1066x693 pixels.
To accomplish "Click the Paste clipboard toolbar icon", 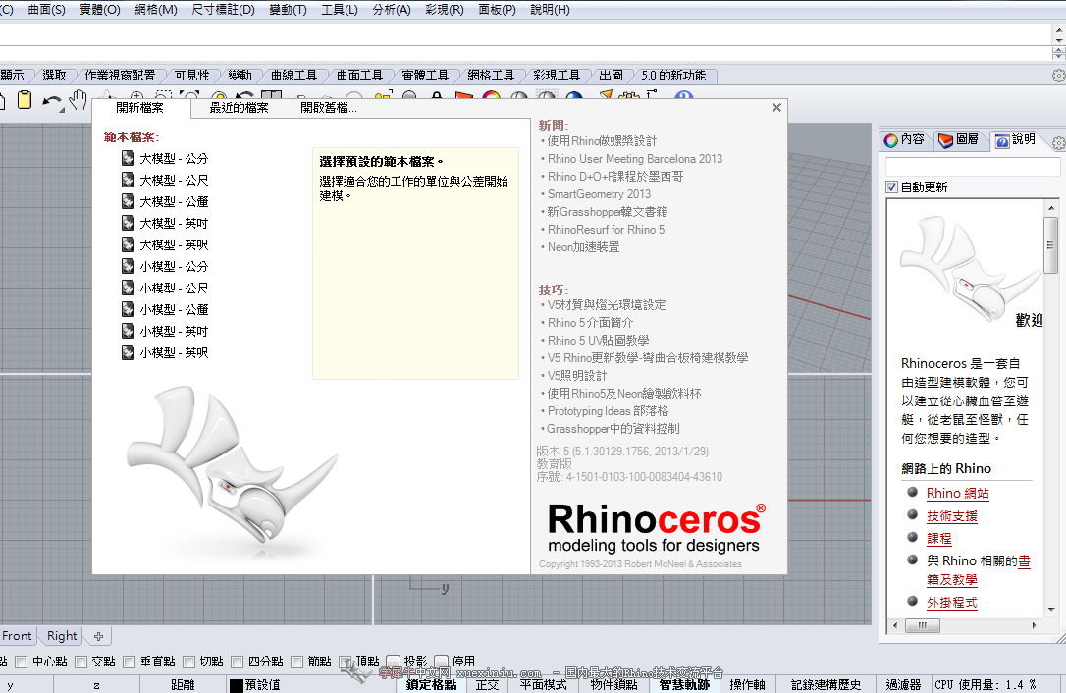I will (x=25, y=100).
